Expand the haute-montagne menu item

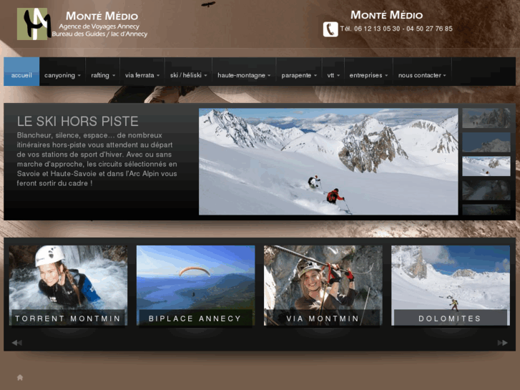(x=244, y=75)
